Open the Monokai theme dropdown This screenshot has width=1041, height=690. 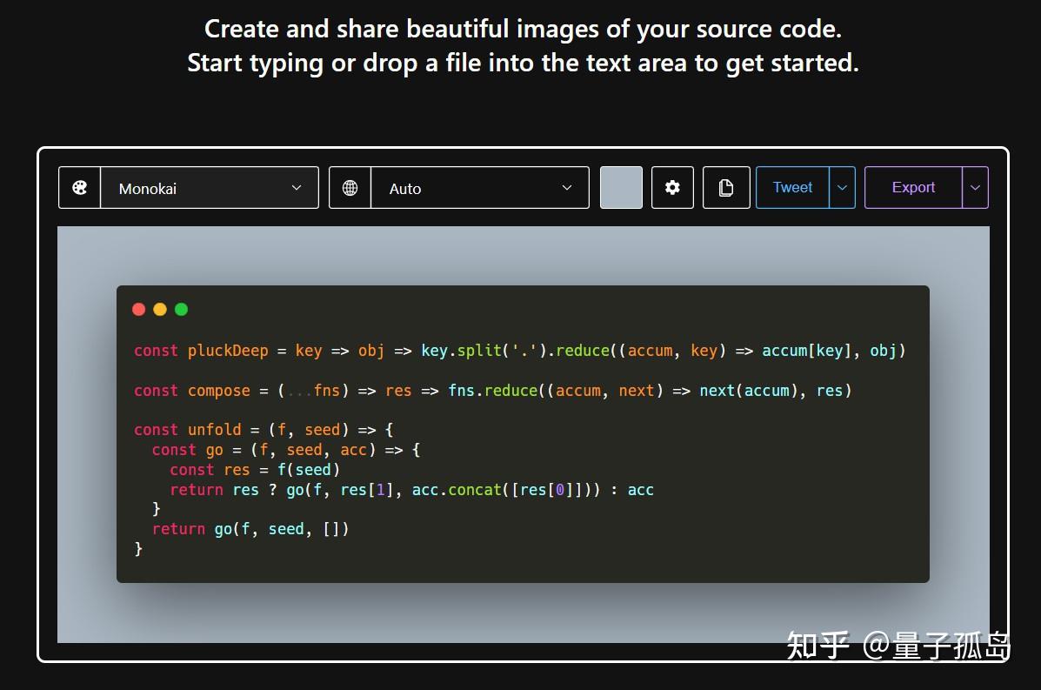(x=210, y=188)
